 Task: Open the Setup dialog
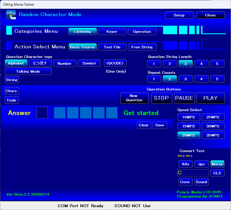(x=179, y=15)
